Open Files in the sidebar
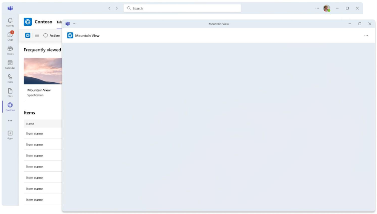 (x=10, y=93)
